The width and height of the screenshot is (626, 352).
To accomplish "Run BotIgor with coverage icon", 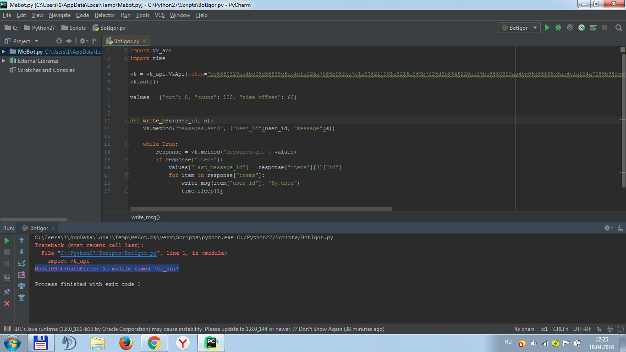I will click(x=570, y=27).
